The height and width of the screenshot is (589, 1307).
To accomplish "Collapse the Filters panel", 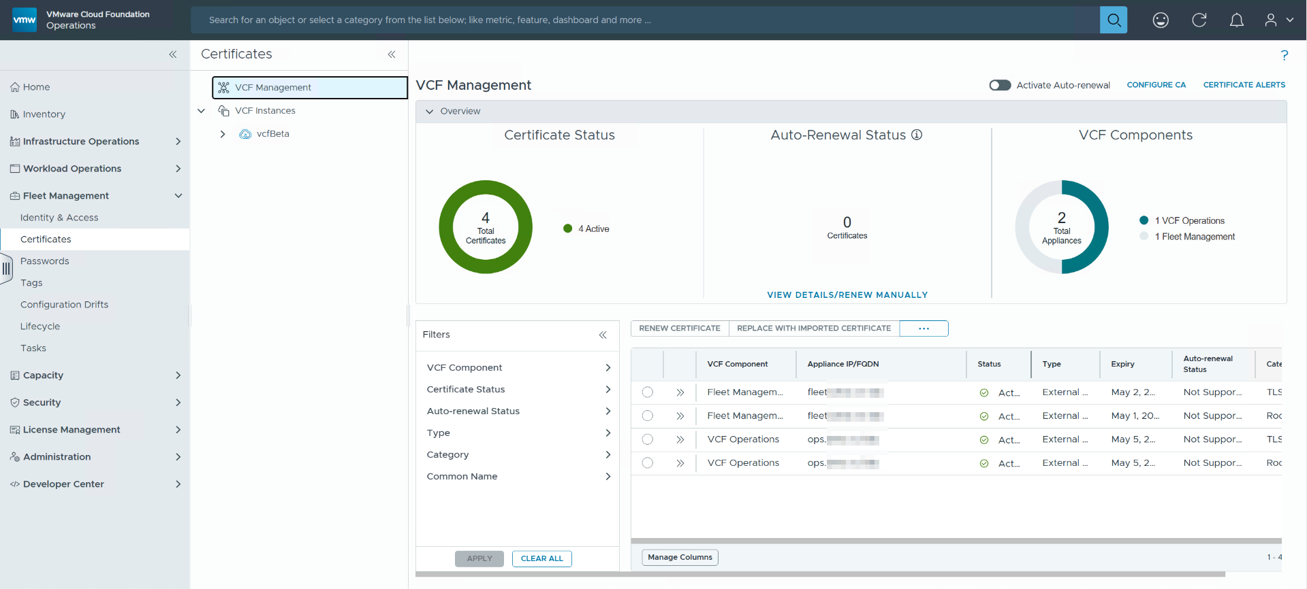I will (x=603, y=335).
